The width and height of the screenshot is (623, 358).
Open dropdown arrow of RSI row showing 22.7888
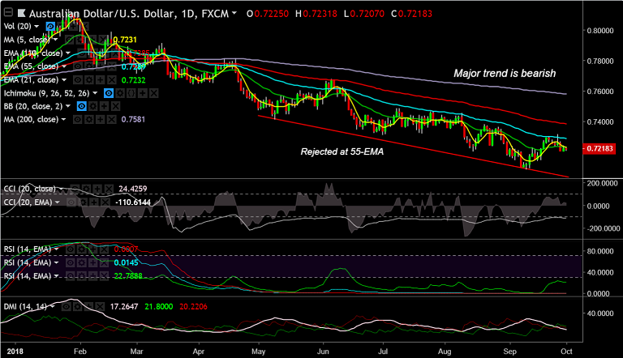tap(57, 276)
